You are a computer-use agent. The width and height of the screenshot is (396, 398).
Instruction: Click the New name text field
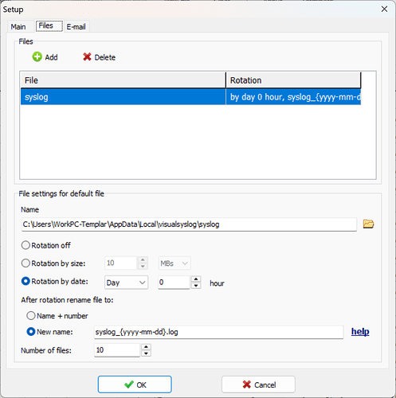pyautogui.click(x=218, y=332)
